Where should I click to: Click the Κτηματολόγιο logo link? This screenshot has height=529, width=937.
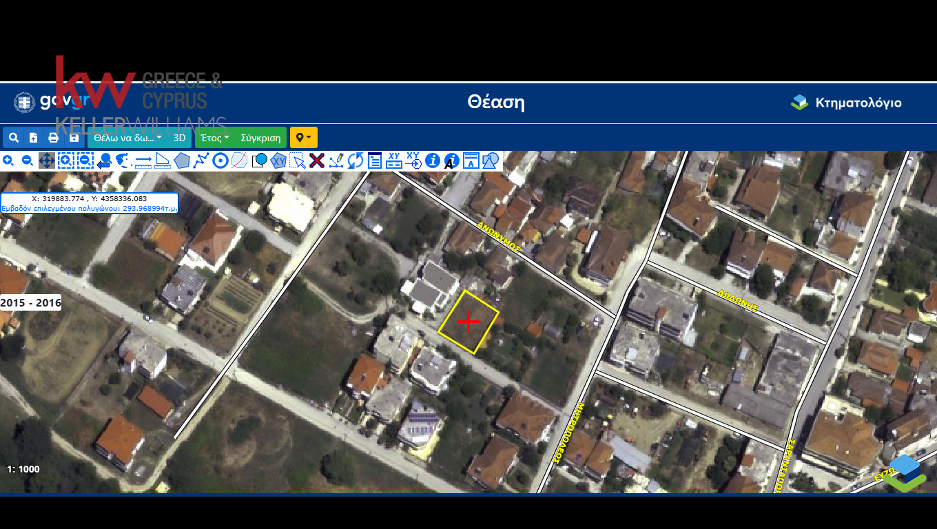coord(846,103)
